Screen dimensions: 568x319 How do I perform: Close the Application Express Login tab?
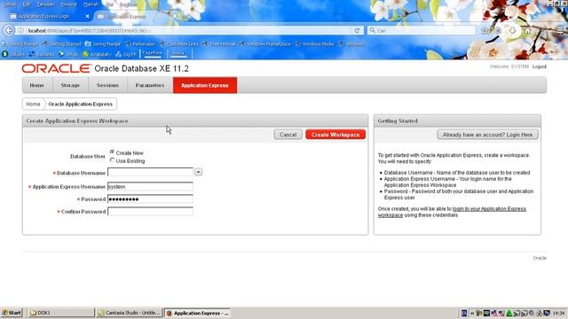point(87,16)
